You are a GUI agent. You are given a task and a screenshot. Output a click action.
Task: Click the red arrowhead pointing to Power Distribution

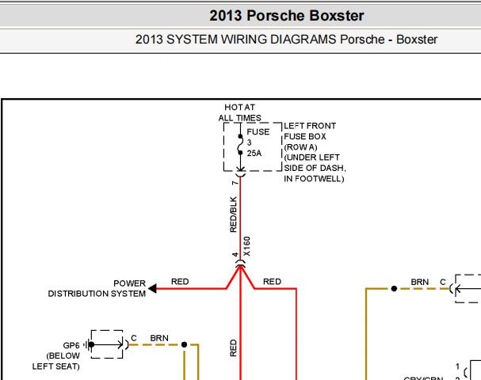(152, 288)
